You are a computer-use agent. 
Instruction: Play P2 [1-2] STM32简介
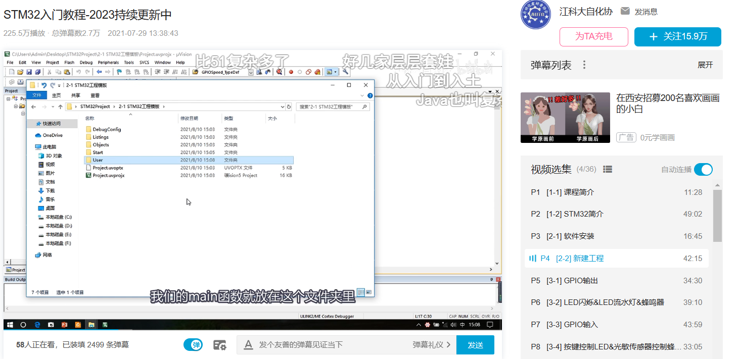pyautogui.click(x=617, y=214)
